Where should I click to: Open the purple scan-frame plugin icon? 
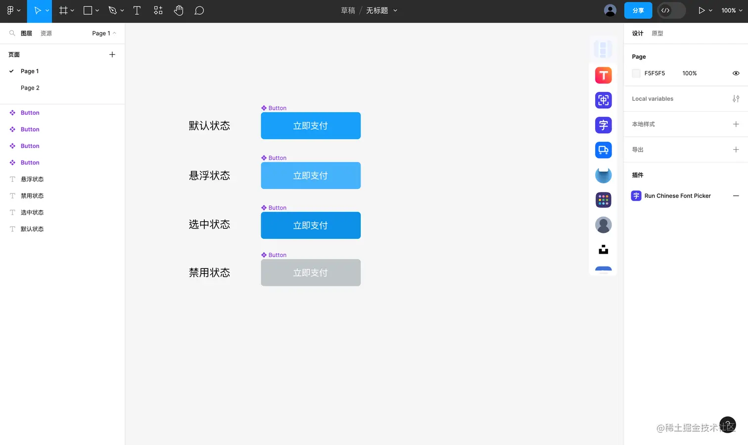(604, 100)
